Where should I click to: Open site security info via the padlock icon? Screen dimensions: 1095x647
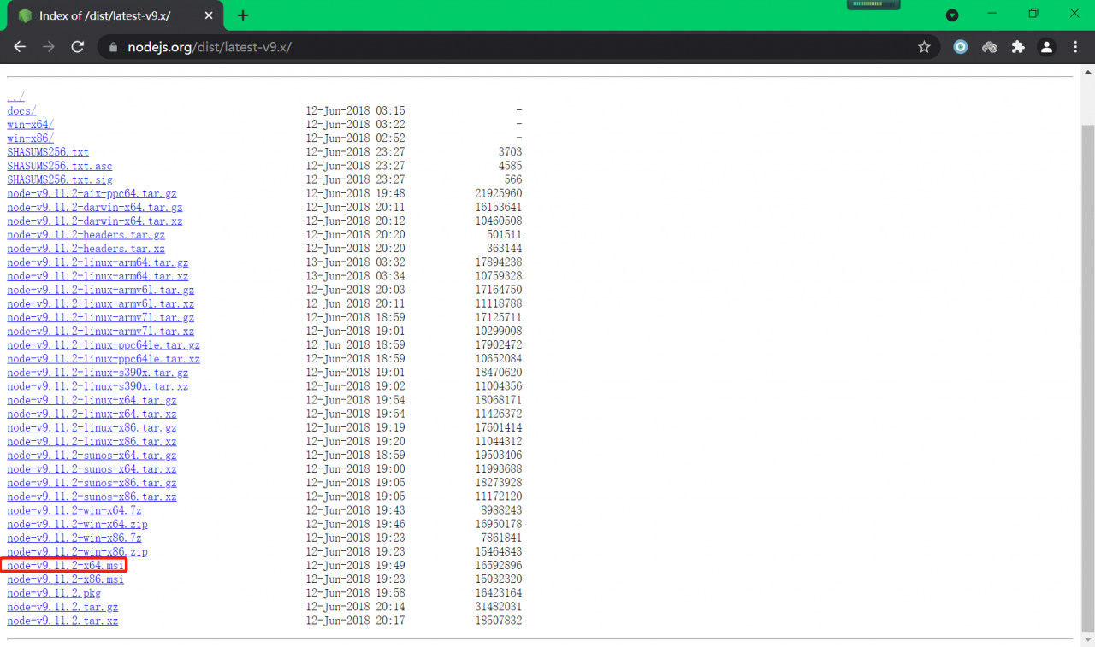[112, 47]
